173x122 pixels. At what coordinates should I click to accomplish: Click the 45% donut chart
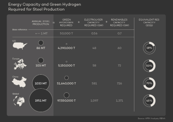tap(149, 101)
